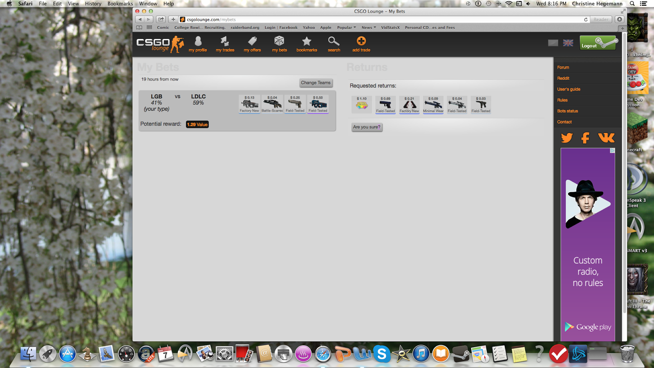Viewport: 654px width, 368px height.
Task: Select the $0.50 Field-Tested bet item
Action: point(318,104)
